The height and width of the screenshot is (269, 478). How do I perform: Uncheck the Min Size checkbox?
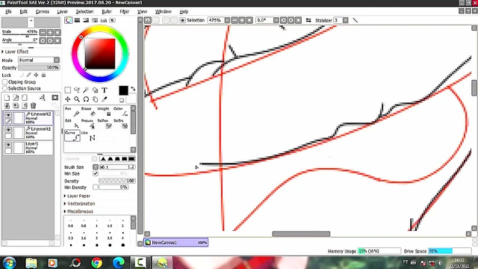pyautogui.click(x=96, y=173)
